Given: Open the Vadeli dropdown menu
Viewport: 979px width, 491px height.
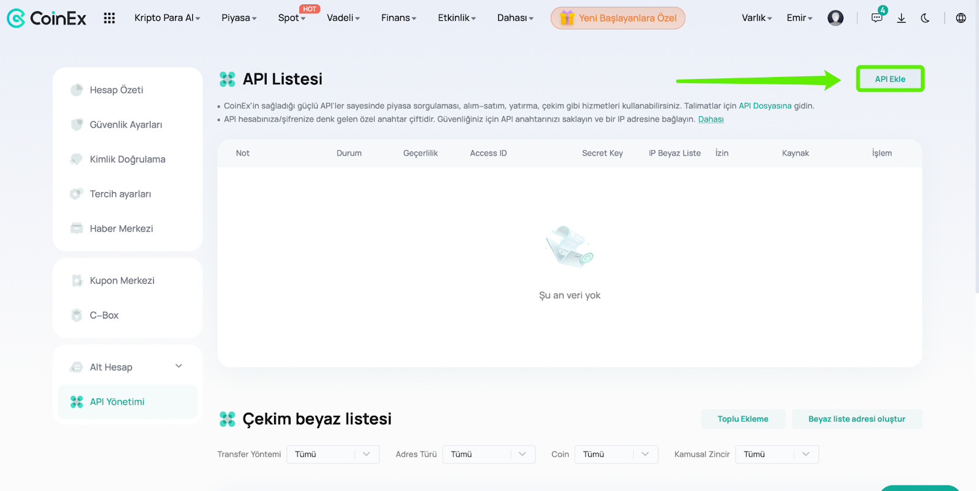Looking at the screenshot, I should [343, 18].
